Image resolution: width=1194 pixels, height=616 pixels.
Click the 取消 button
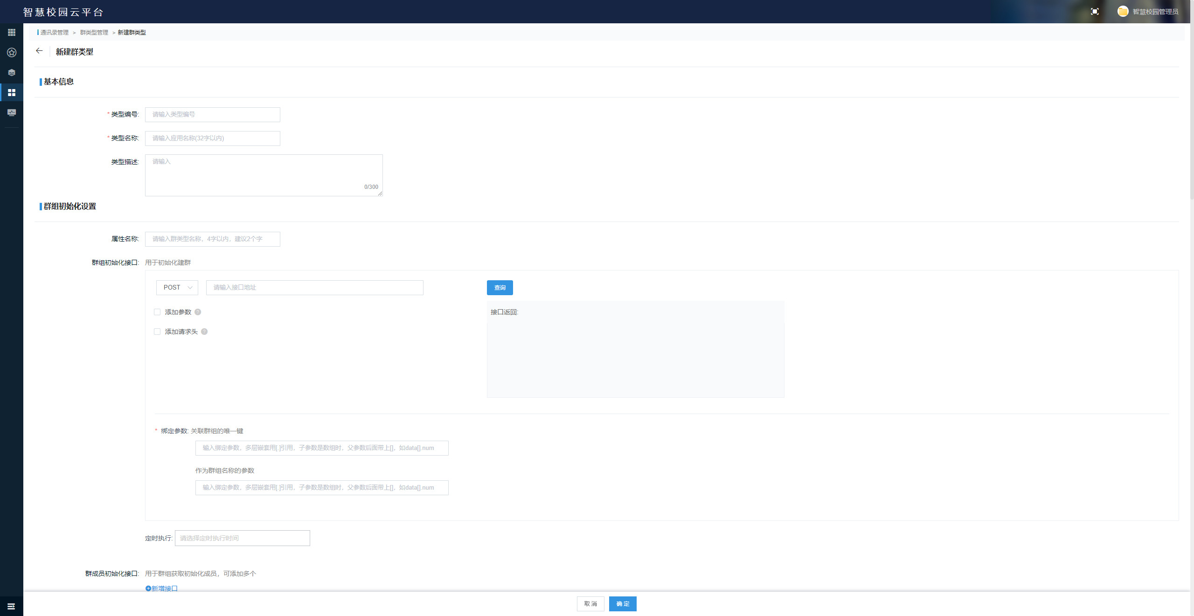(590, 604)
